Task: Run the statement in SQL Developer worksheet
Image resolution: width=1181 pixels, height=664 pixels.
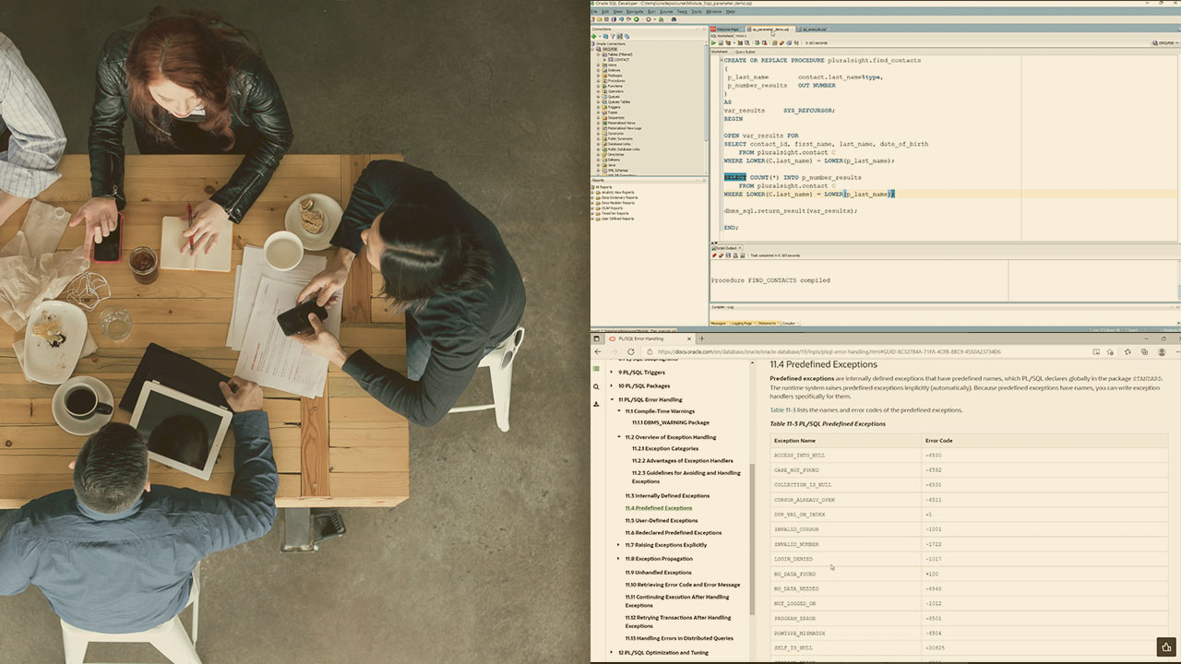Action: [713, 42]
